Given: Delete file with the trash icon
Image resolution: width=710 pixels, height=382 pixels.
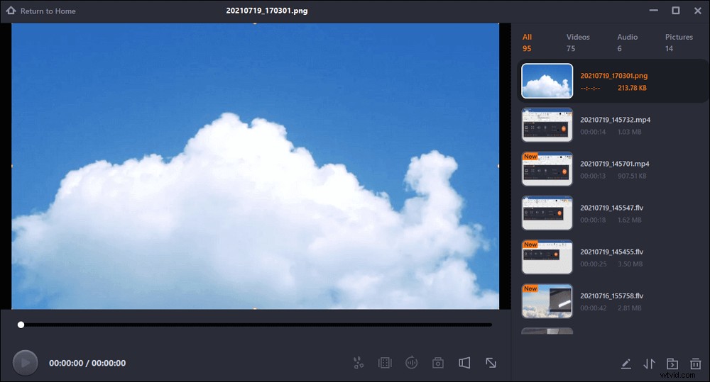Looking at the screenshot, I should point(695,364).
